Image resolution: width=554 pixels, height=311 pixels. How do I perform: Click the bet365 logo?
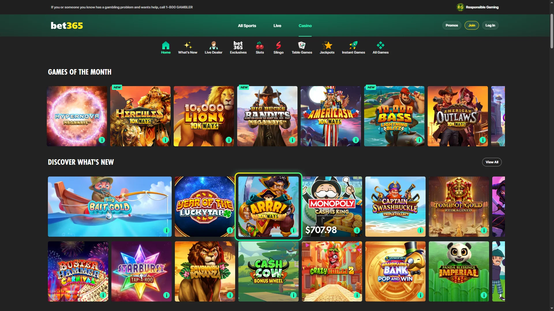point(67,26)
